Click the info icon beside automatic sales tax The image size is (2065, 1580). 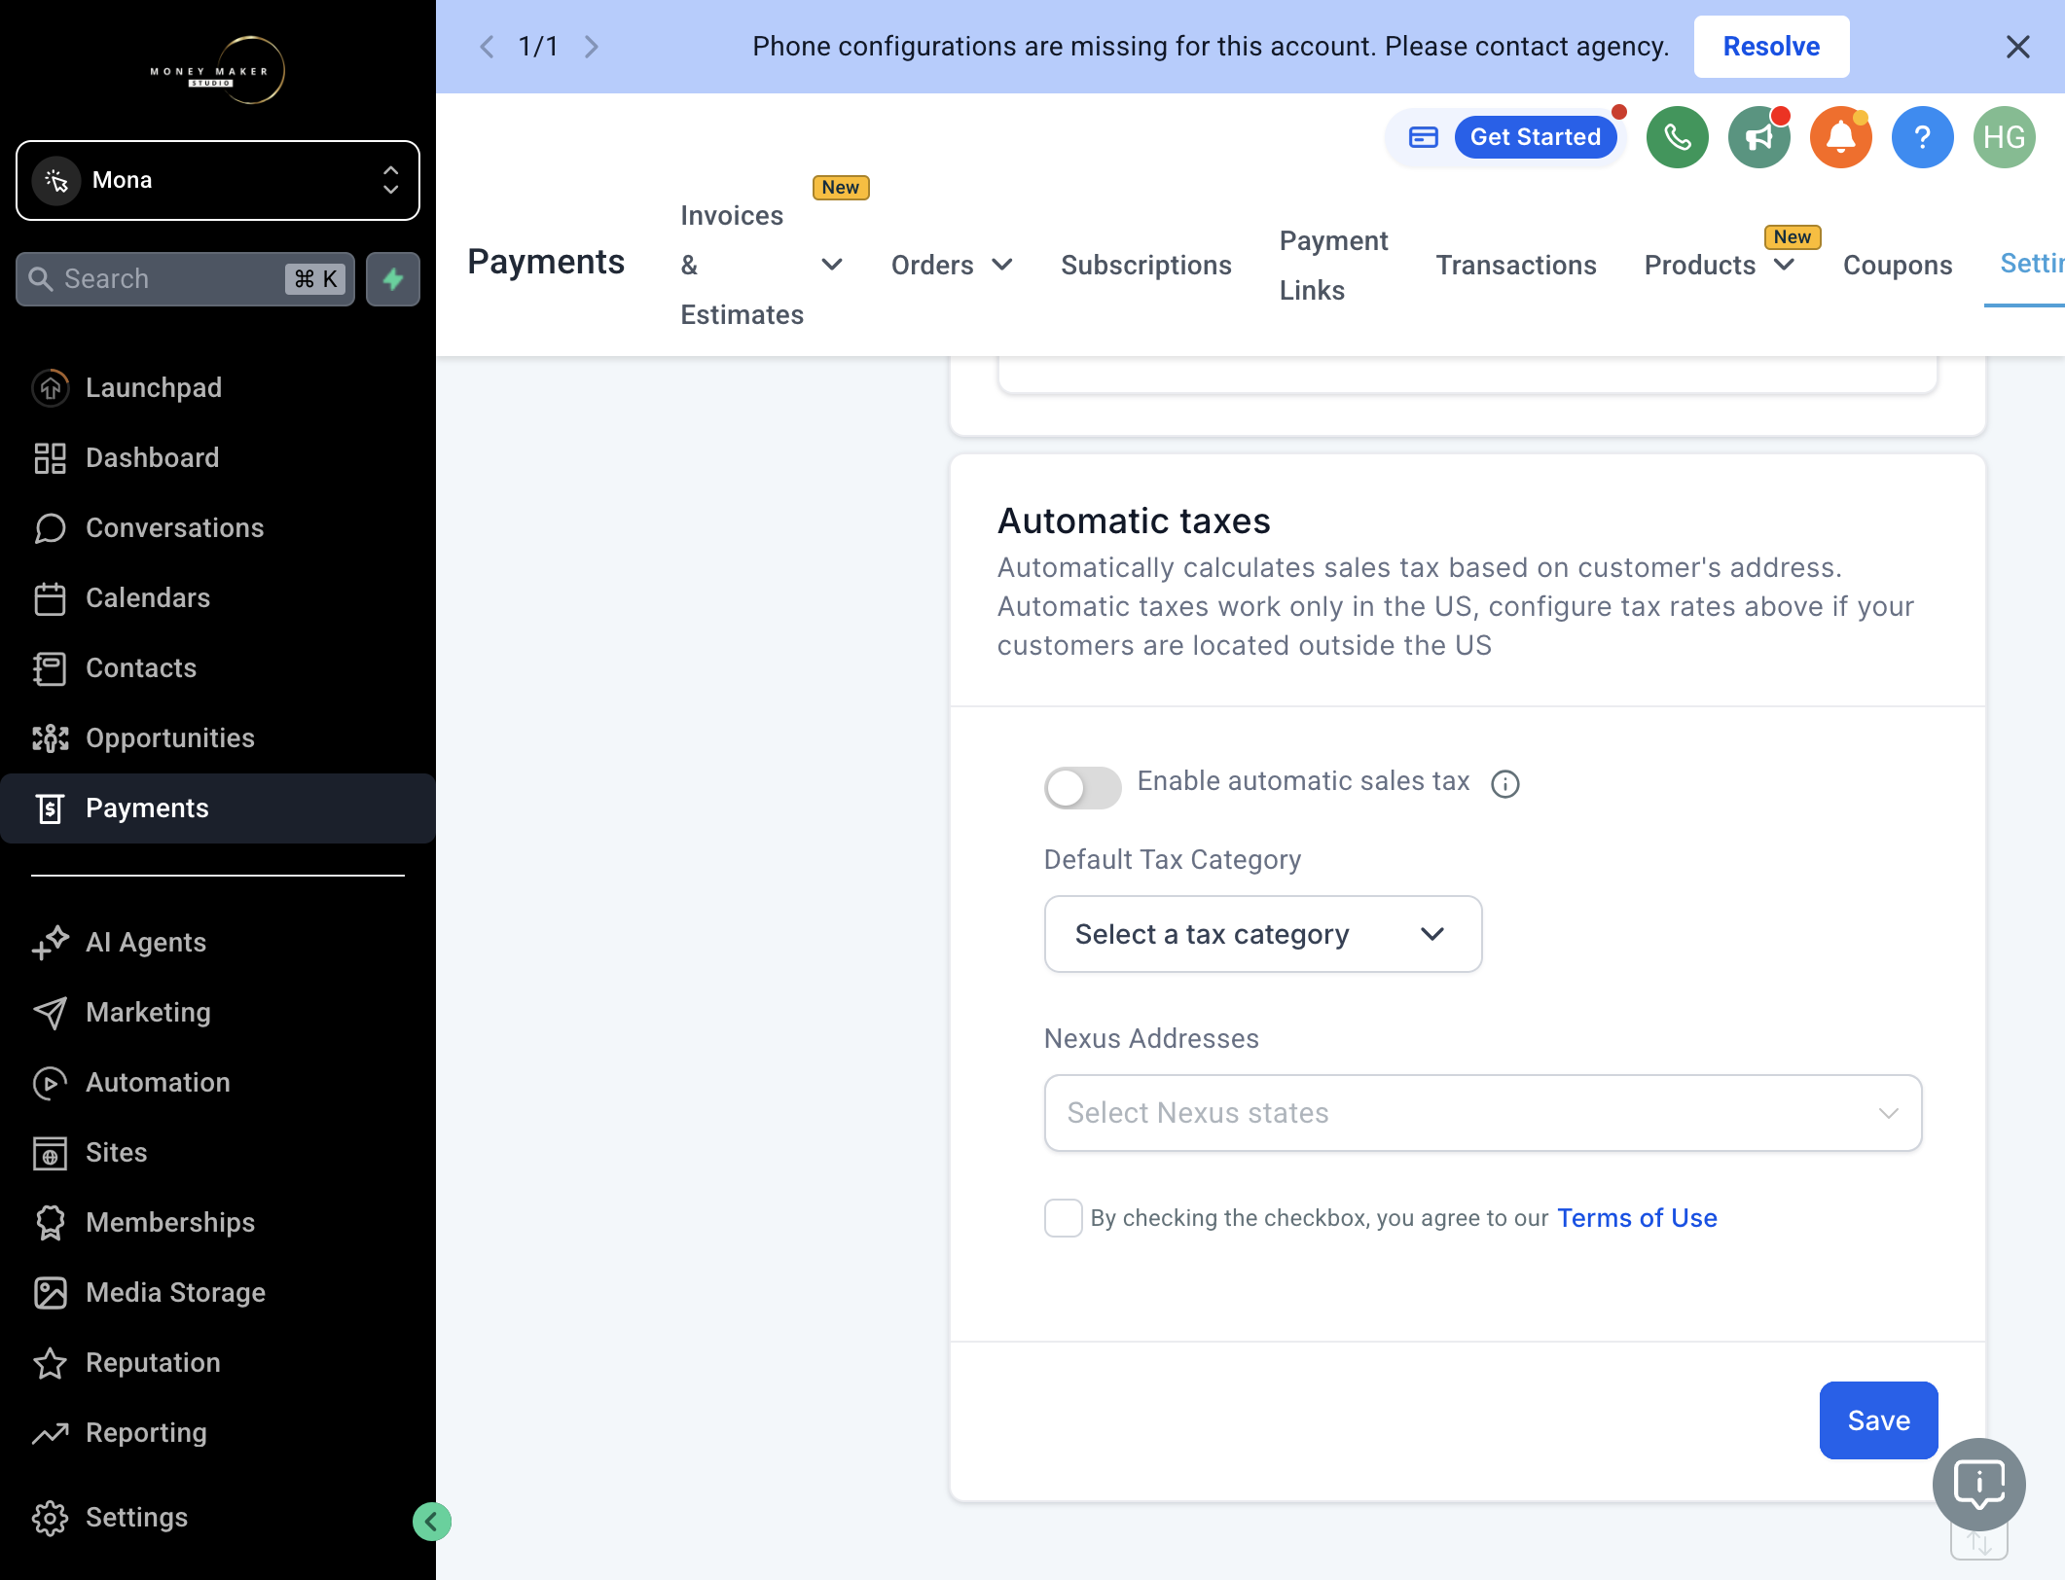click(x=1504, y=784)
